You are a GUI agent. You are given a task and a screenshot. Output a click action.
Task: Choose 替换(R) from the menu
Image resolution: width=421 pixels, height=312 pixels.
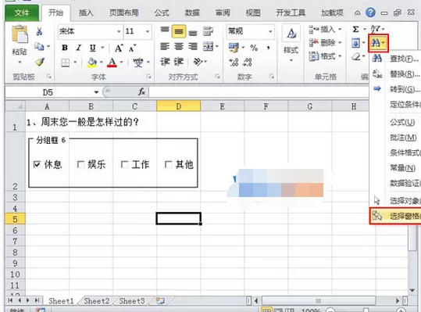pos(396,74)
